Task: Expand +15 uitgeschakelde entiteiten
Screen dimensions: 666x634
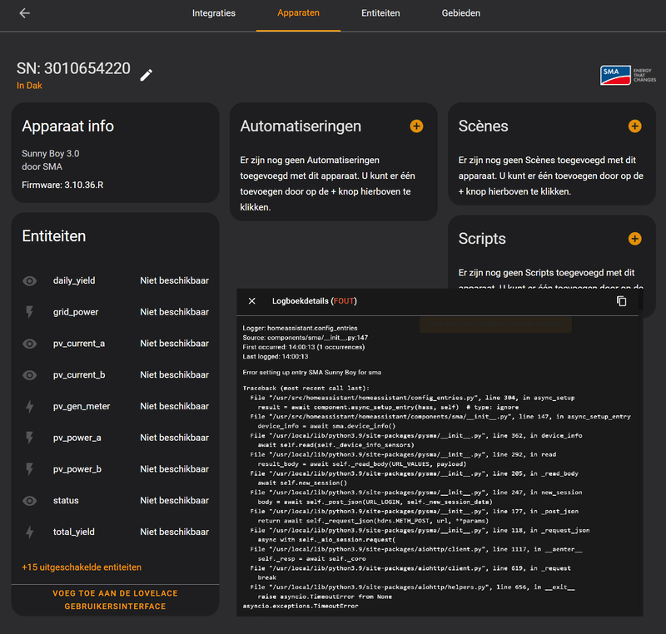Action: 82,567
